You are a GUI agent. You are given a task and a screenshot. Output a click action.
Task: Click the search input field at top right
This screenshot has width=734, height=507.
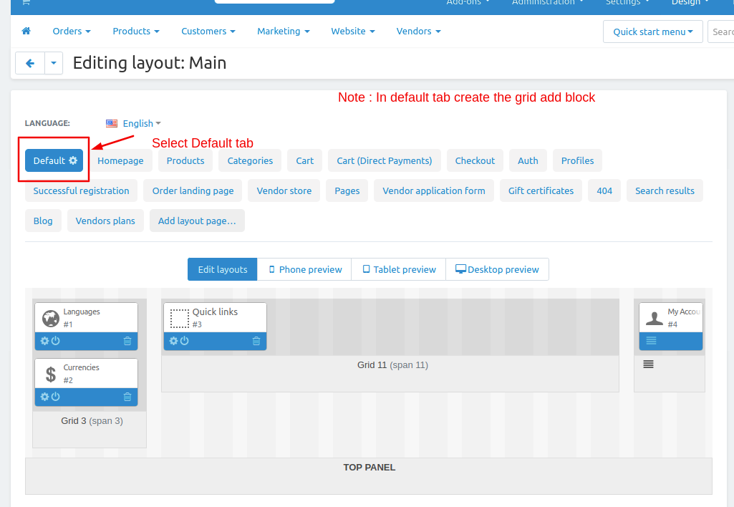pyautogui.click(x=721, y=32)
